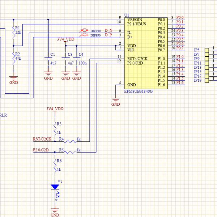
Task: Click the red P1.4 net label
Action: tap(180, 74)
